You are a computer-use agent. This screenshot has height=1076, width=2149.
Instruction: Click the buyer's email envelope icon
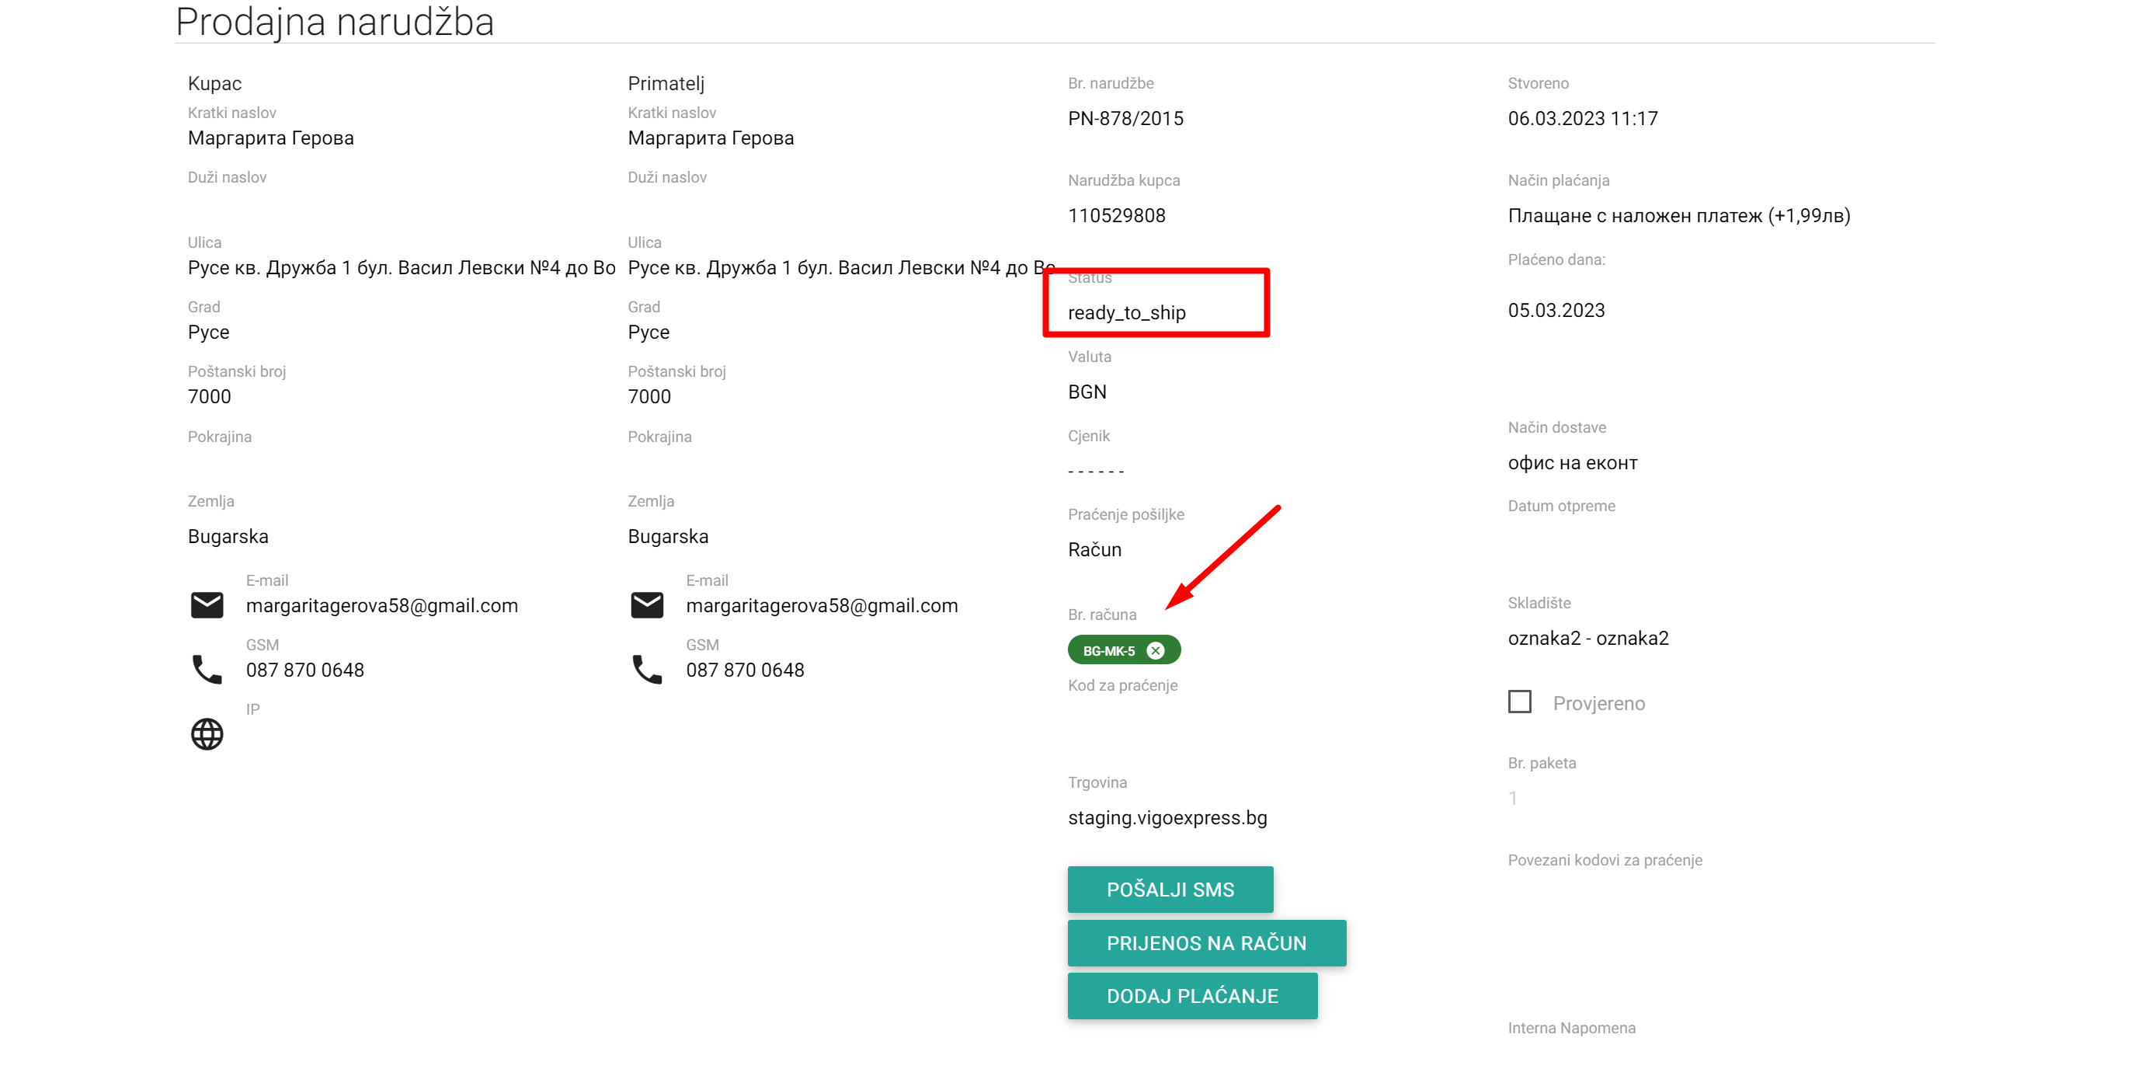click(x=207, y=604)
